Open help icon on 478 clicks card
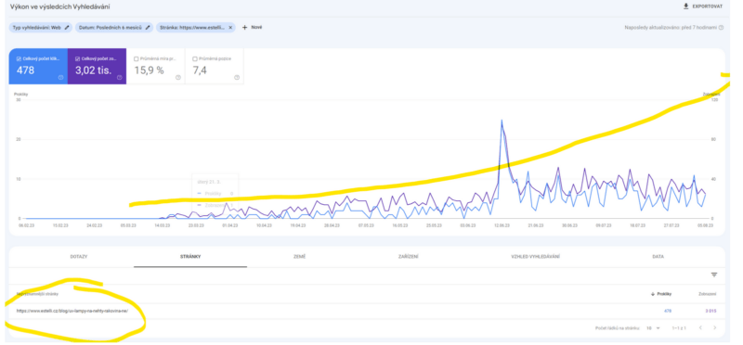743x345 pixels. (x=60, y=77)
